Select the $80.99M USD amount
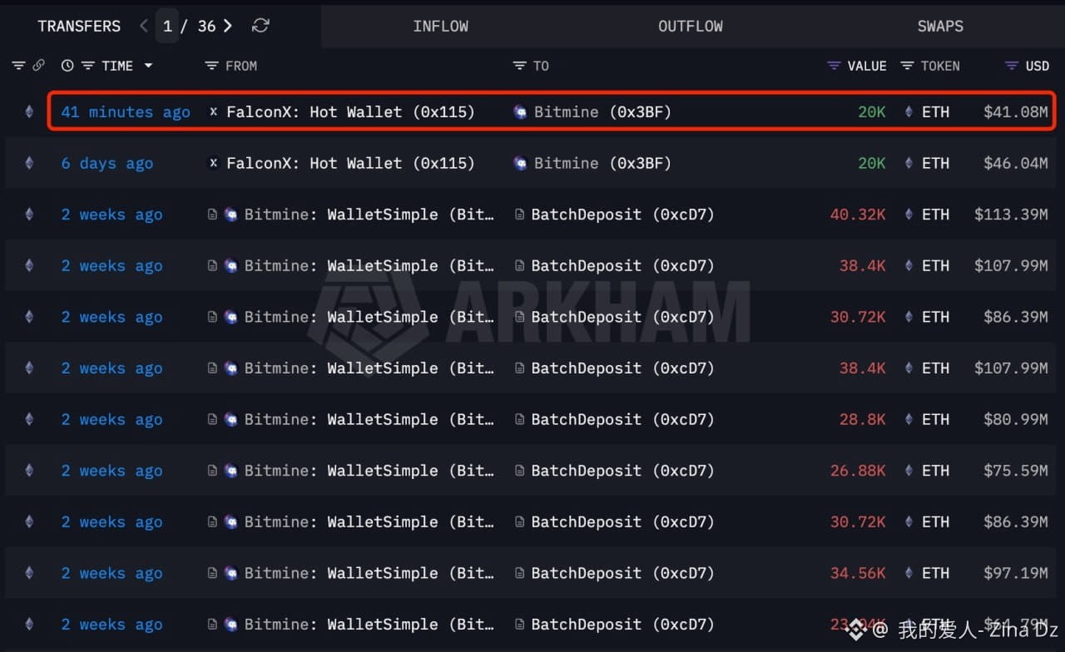Viewport: 1065px width, 652px height. 1016,419
